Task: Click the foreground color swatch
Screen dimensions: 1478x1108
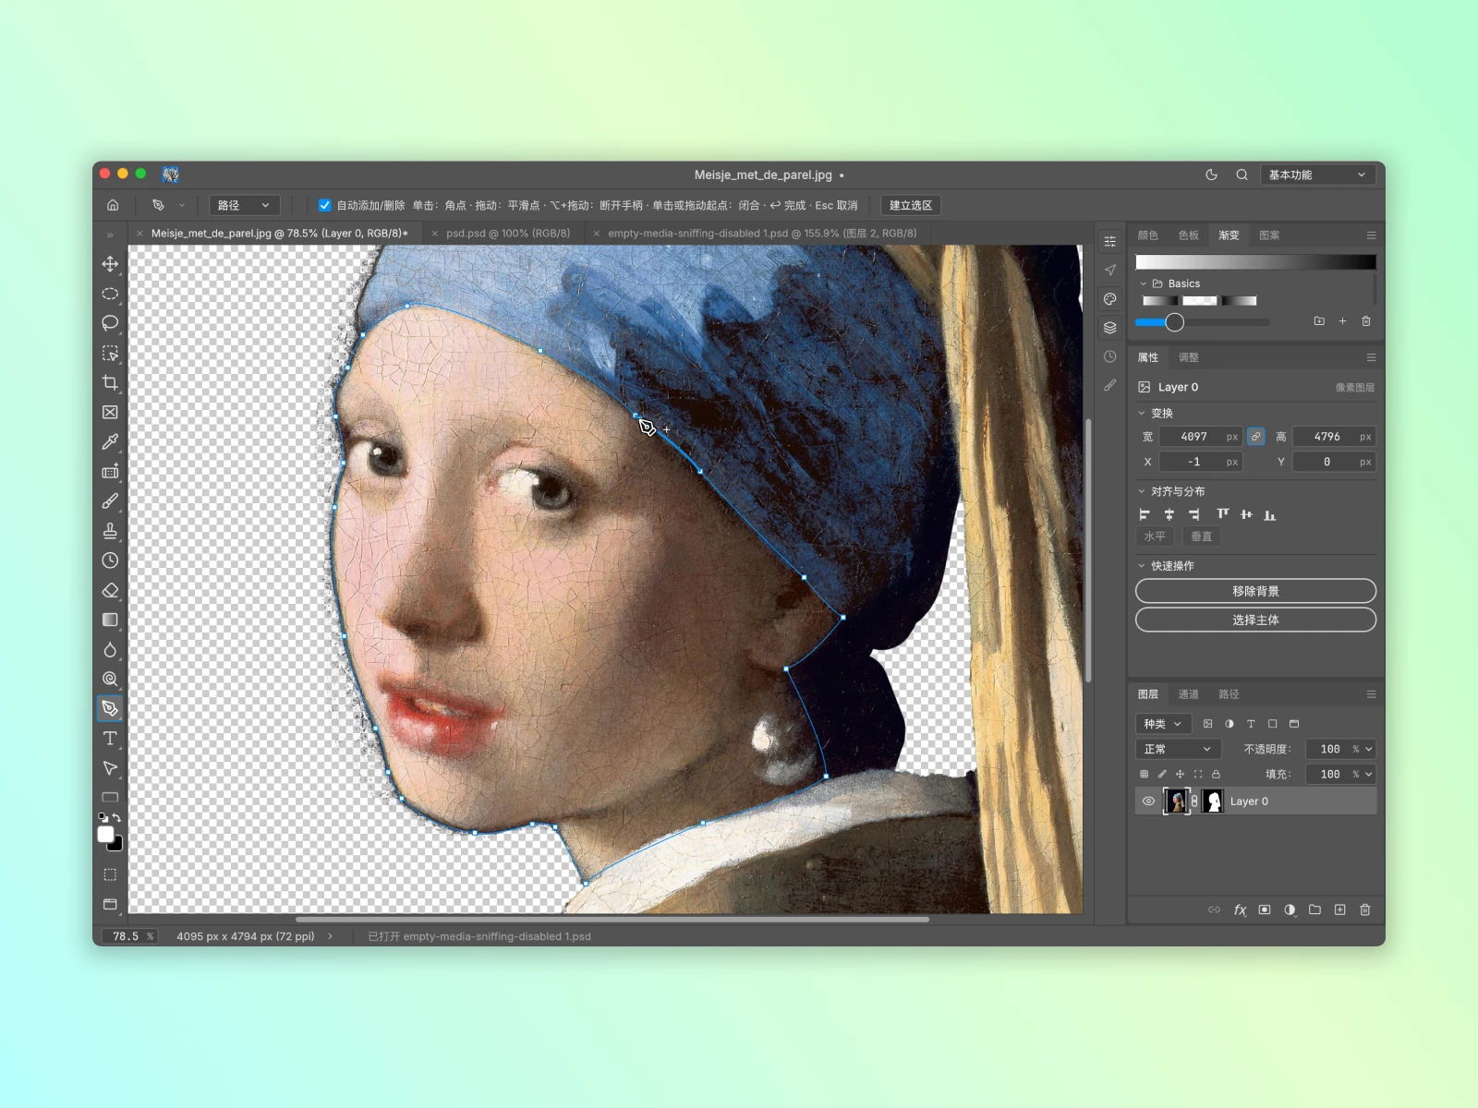Action: [106, 835]
